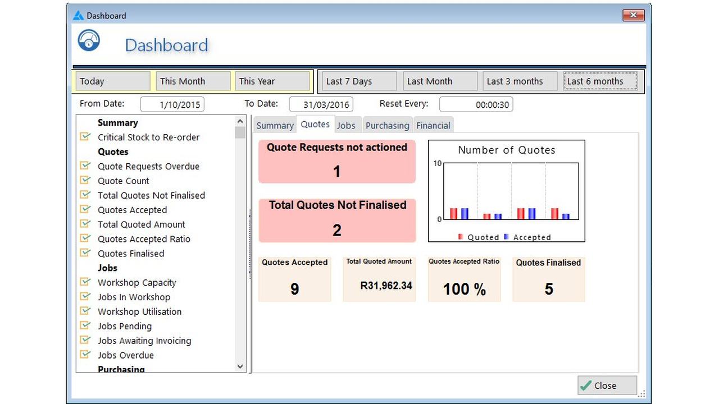This screenshot has height=404, width=719.
Task: Click the Total Quotes Not Finalised card
Action: point(337,220)
